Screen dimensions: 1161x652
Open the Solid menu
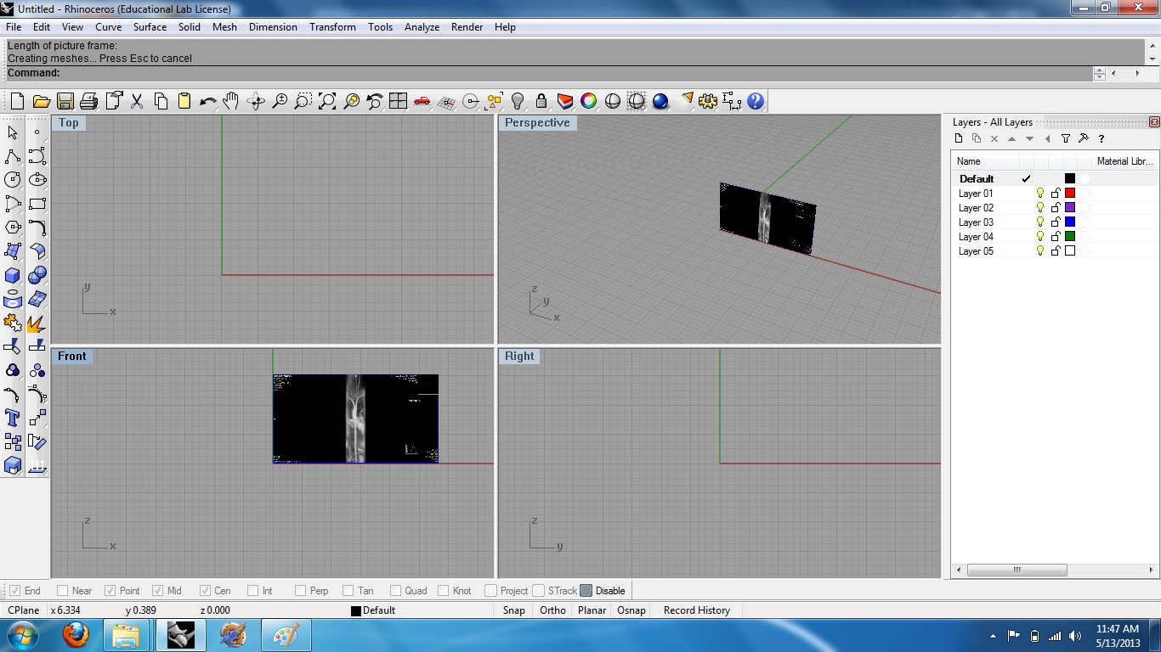190,27
